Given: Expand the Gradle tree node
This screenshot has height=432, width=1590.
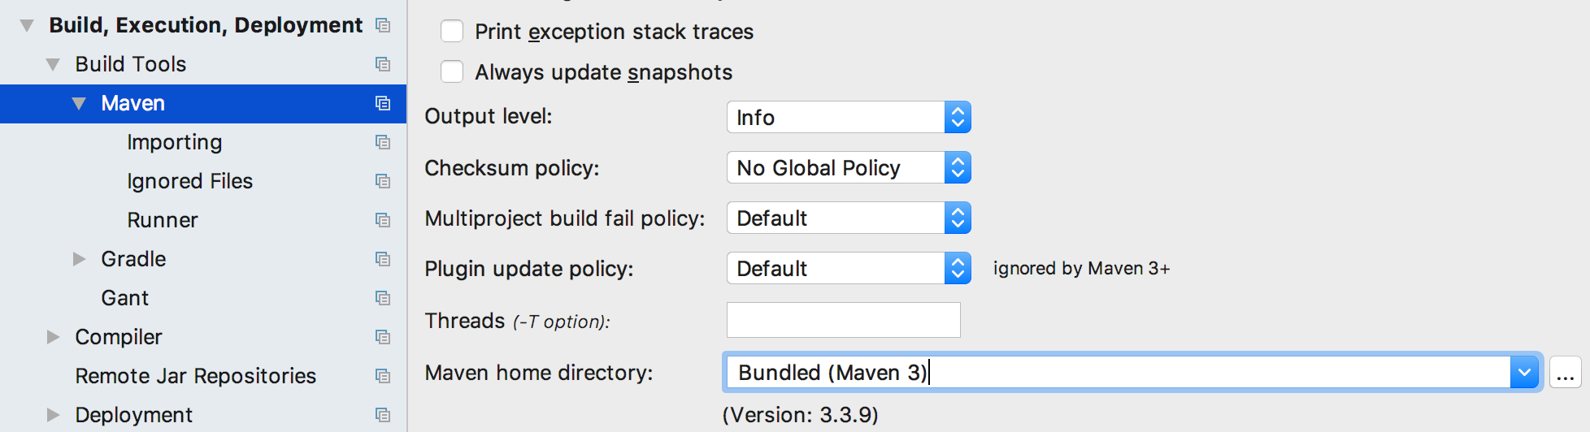Looking at the screenshot, I should [x=79, y=259].
